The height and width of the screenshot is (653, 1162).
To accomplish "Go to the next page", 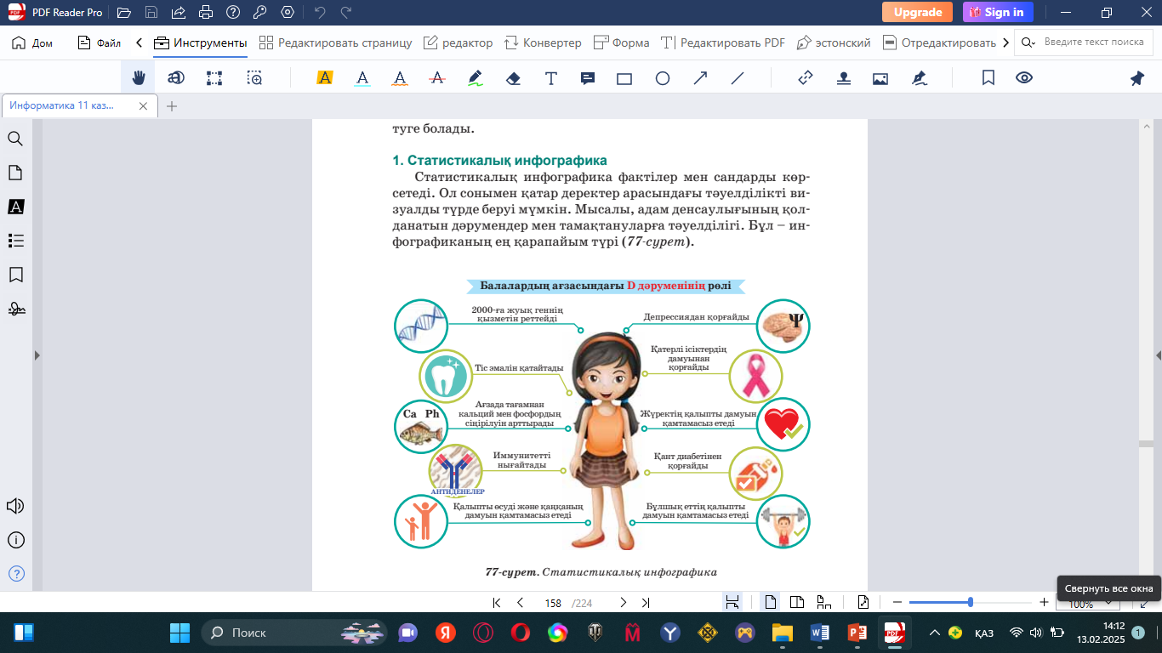I will [623, 603].
